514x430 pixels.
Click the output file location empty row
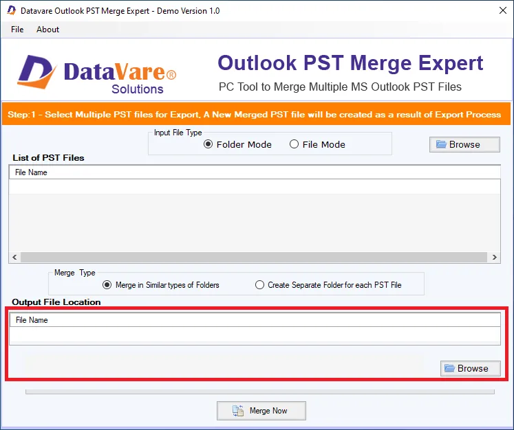[x=255, y=334]
